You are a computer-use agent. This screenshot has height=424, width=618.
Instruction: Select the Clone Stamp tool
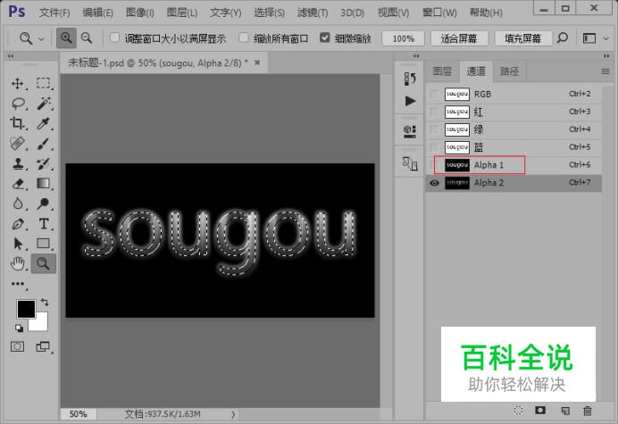coord(17,163)
